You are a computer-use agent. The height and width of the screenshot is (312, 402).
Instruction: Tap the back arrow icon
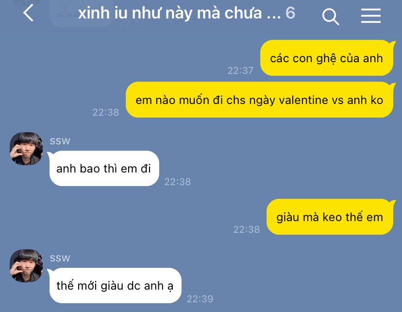[28, 13]
